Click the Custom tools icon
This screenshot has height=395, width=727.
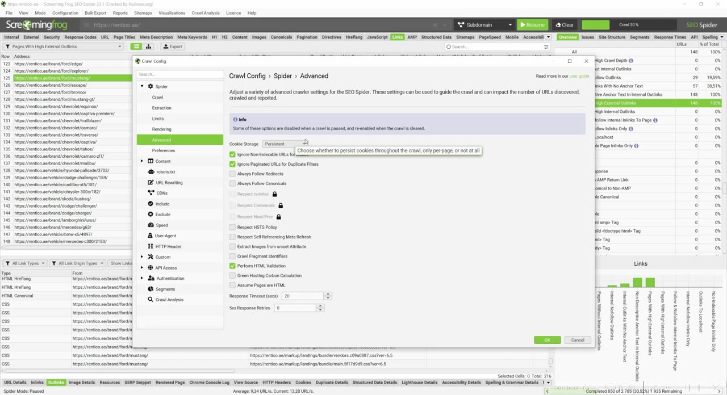151,257
